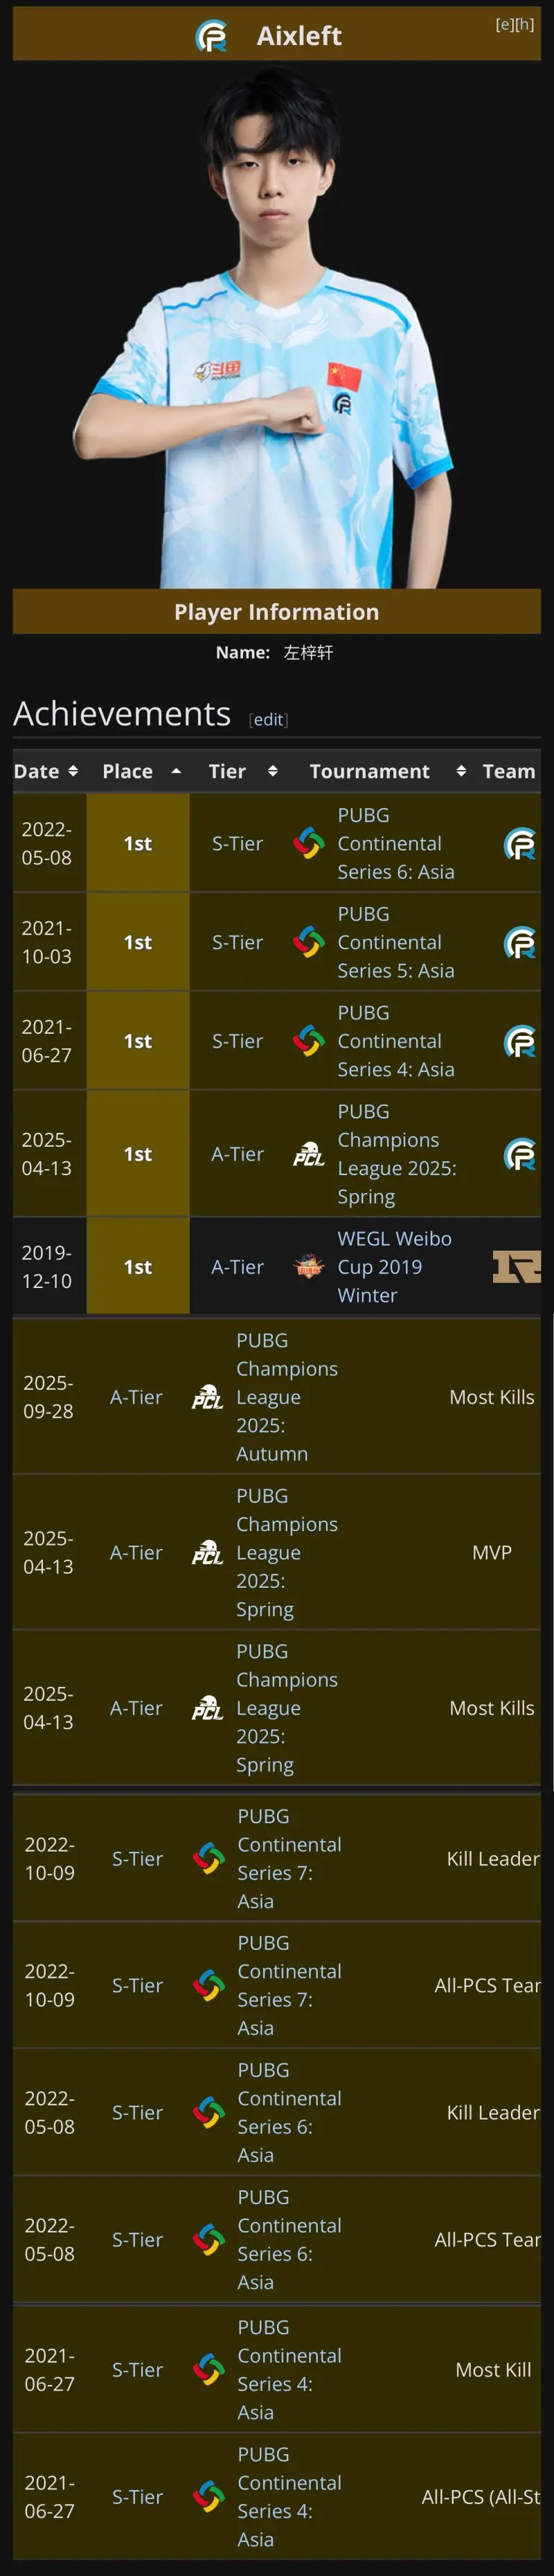Click PCL icon in 2025 Autumn Most Kills row
This screenshot has width=554, height=2576.
click(207, 1397)
